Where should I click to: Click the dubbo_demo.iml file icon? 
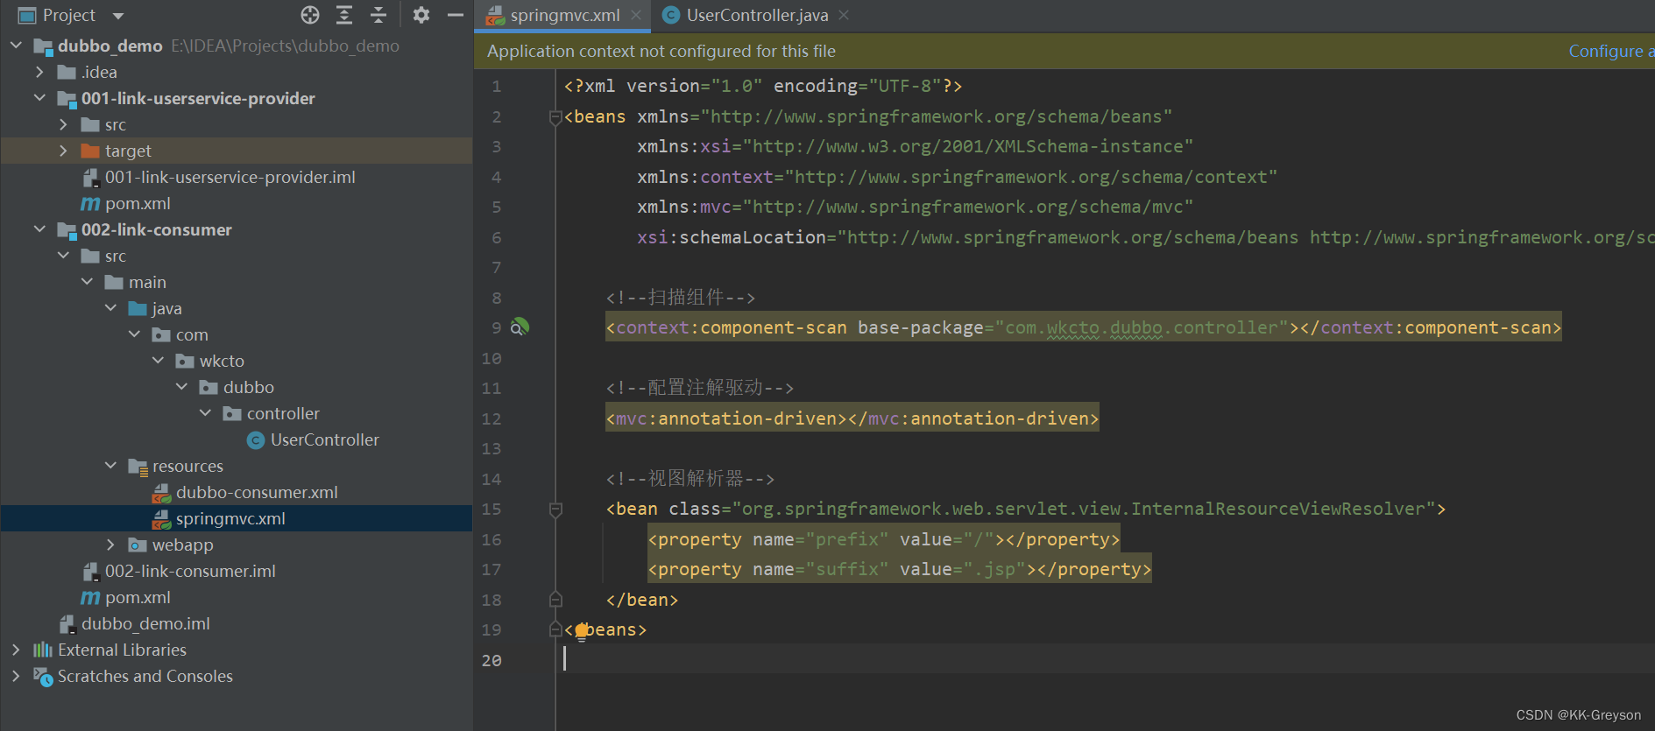(x=67, y=624)
